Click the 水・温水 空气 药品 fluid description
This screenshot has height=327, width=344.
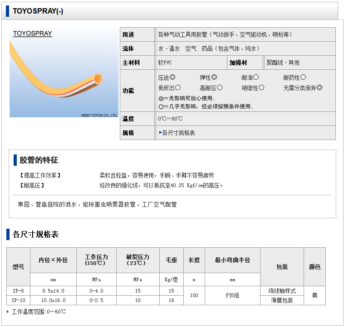click(209, 48)
